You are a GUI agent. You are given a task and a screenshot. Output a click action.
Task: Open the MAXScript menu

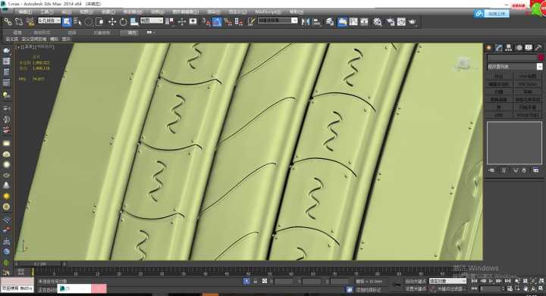click(x=268, y=12)
